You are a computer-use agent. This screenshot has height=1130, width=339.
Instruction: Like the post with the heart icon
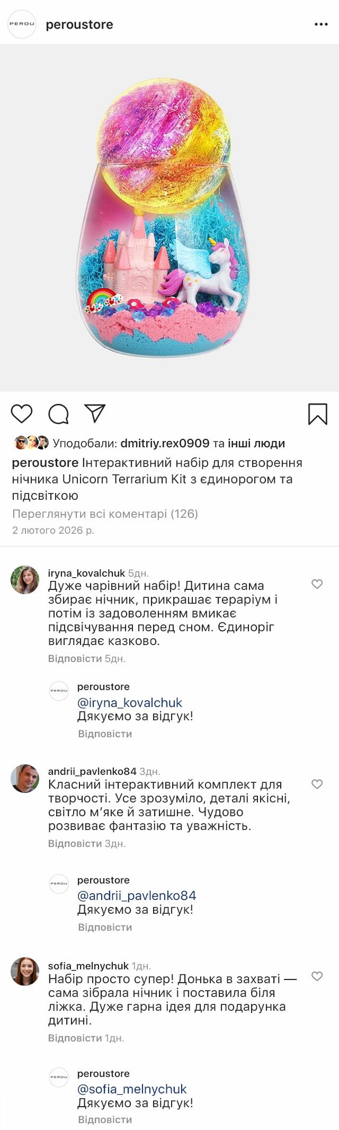(22, 413)
